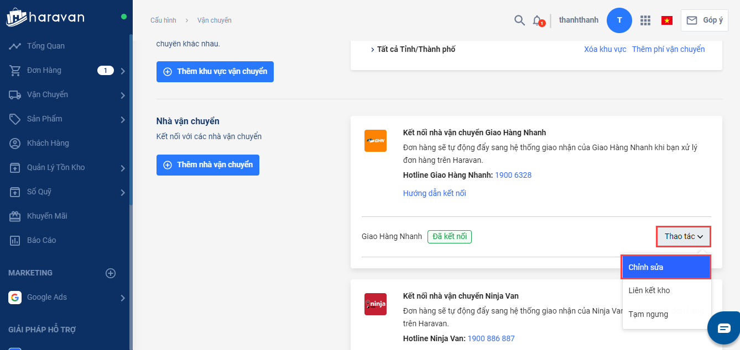Screen dimensions: 740x350
Task: Choose Liên kết kho menu option
Action: (649, 290)
